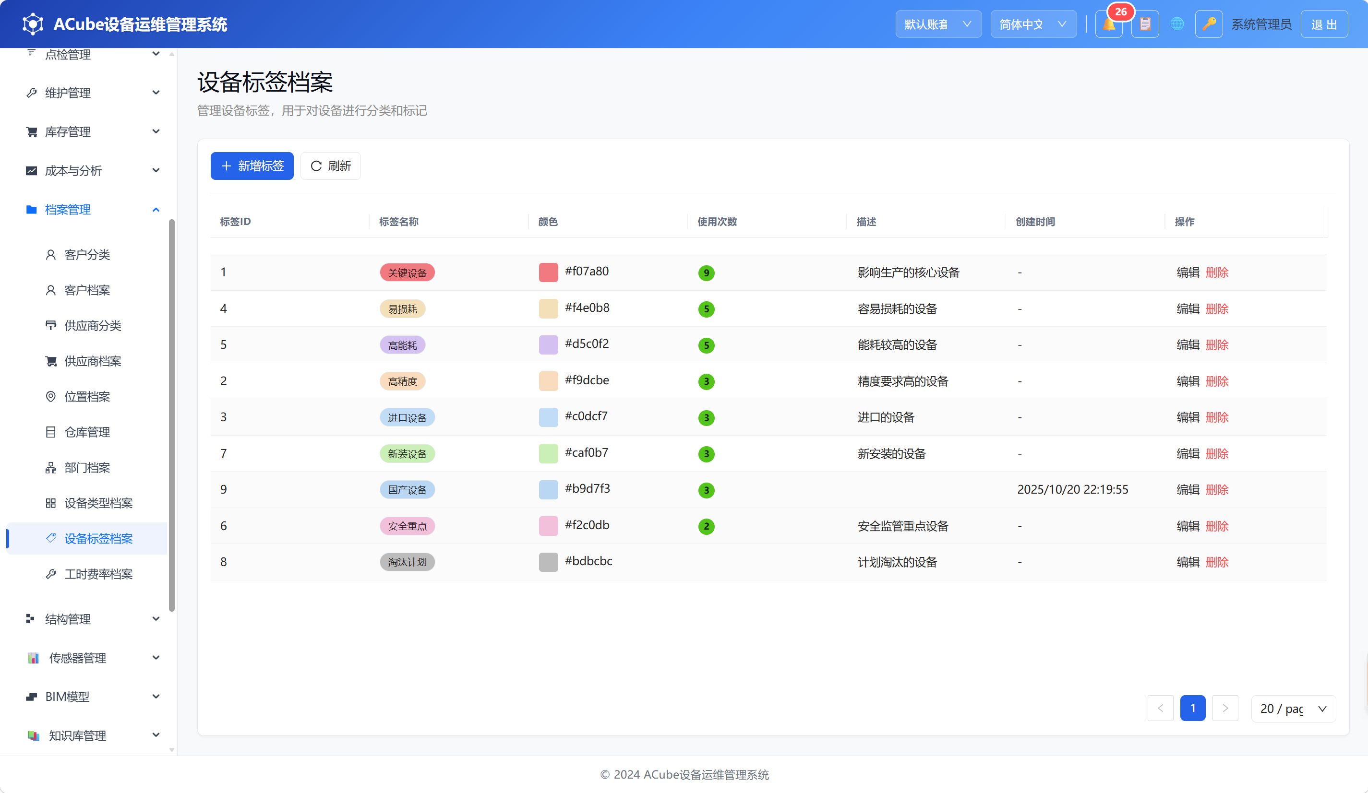This screenshot has height=793, width=1368.
Task: Go to page 1 in pagination
Action: pos(1193,709)
